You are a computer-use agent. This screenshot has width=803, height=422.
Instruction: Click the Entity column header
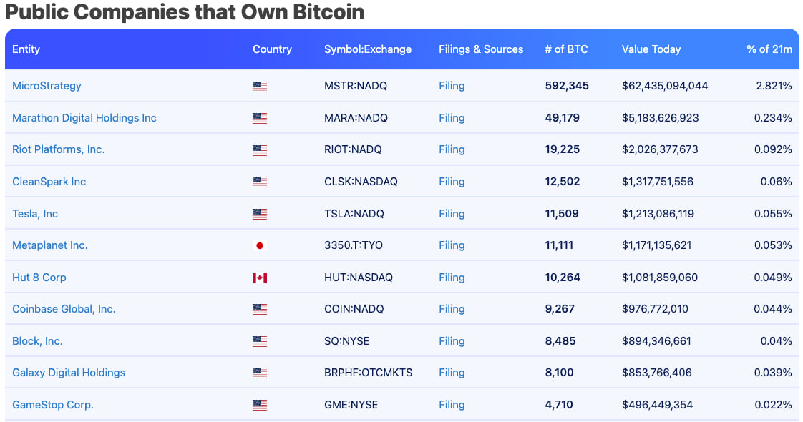26,49
